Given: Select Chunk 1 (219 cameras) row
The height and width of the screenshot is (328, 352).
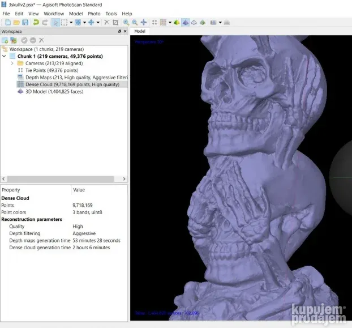Looking at the screenshot, I should click(60, 56).
